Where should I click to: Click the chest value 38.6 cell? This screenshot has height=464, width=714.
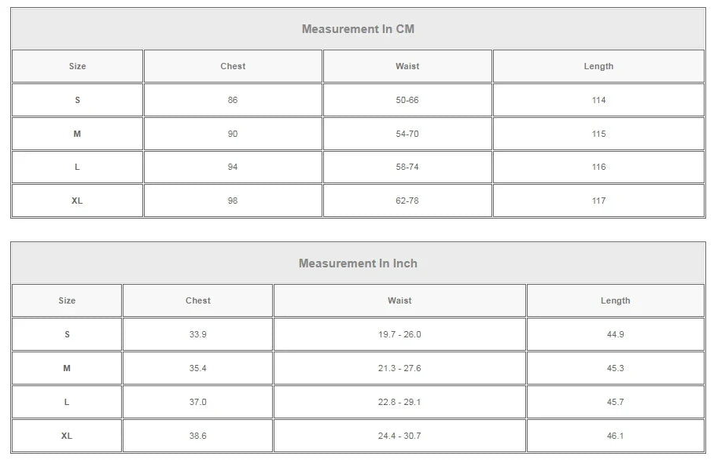coord(197,436)
